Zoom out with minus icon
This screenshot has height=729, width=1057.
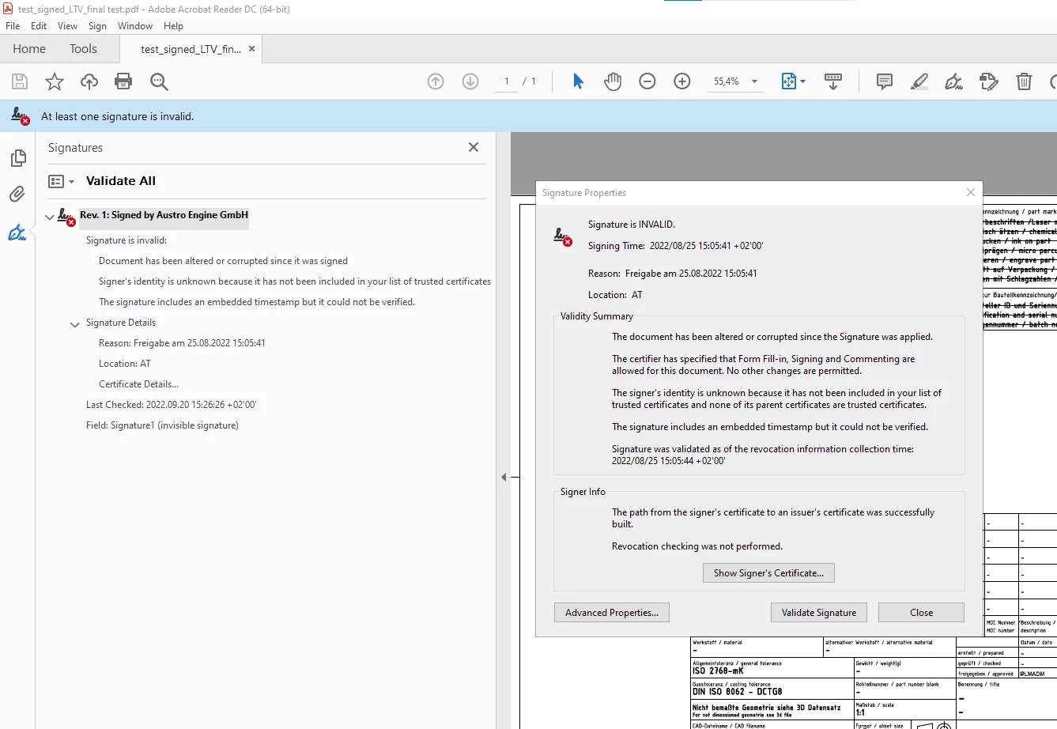tap(647, 81)
